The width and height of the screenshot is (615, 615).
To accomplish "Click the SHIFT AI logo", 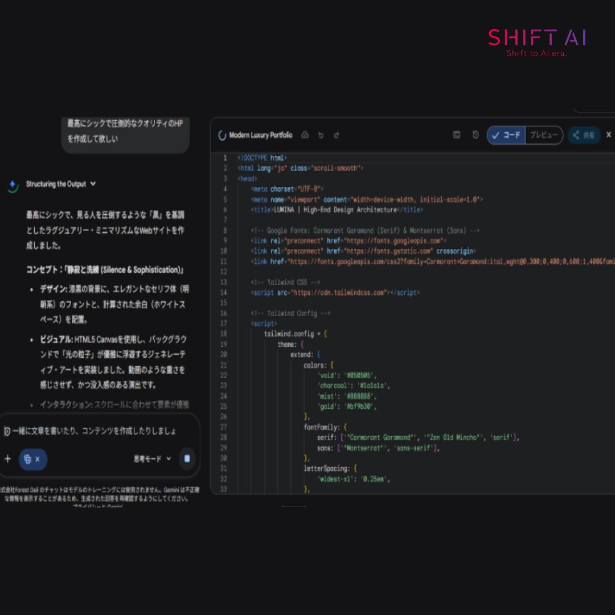I will (x=537, y=42).
